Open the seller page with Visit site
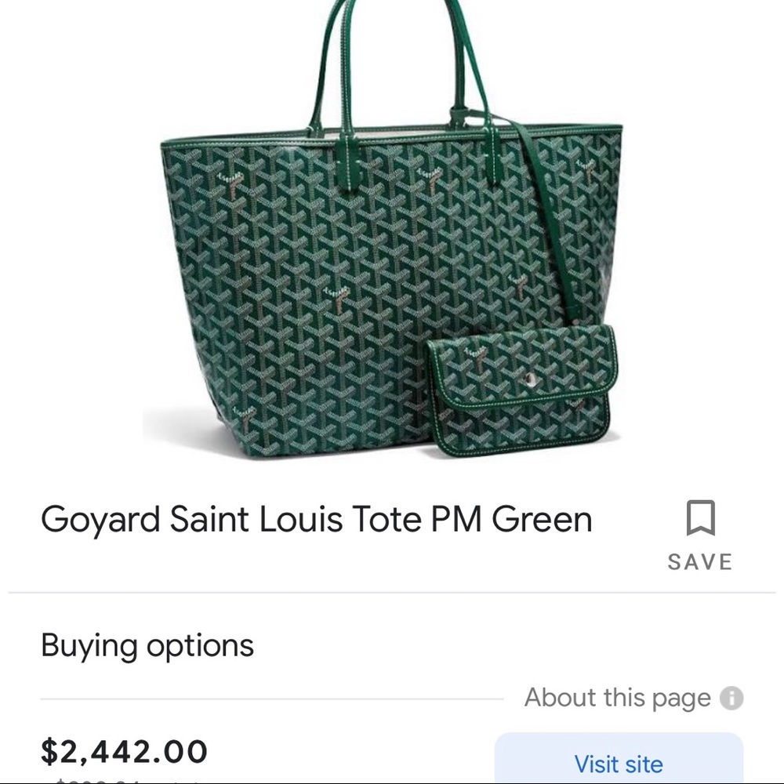 click(619, 763)
